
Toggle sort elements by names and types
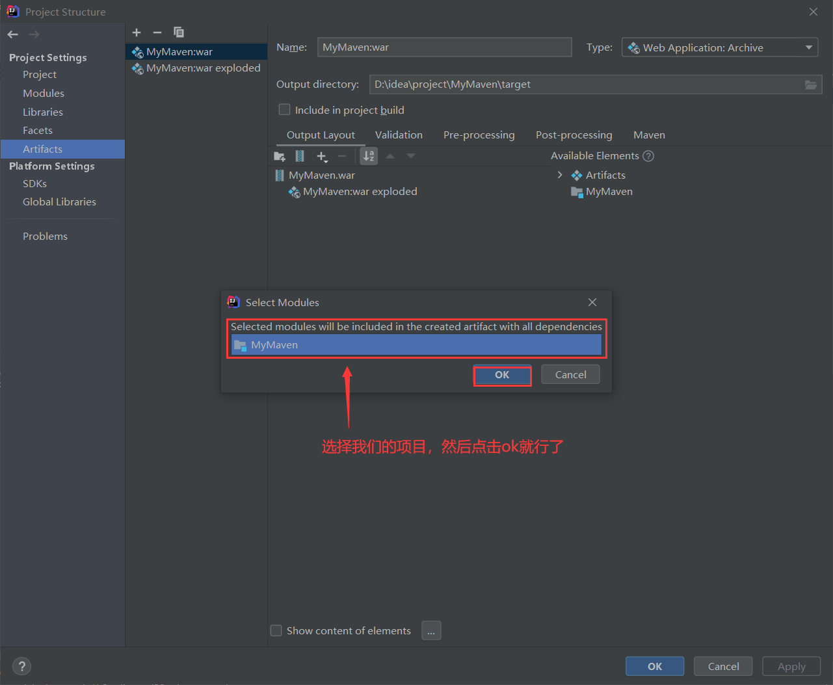pyautogui.click(x=369, y=156)
